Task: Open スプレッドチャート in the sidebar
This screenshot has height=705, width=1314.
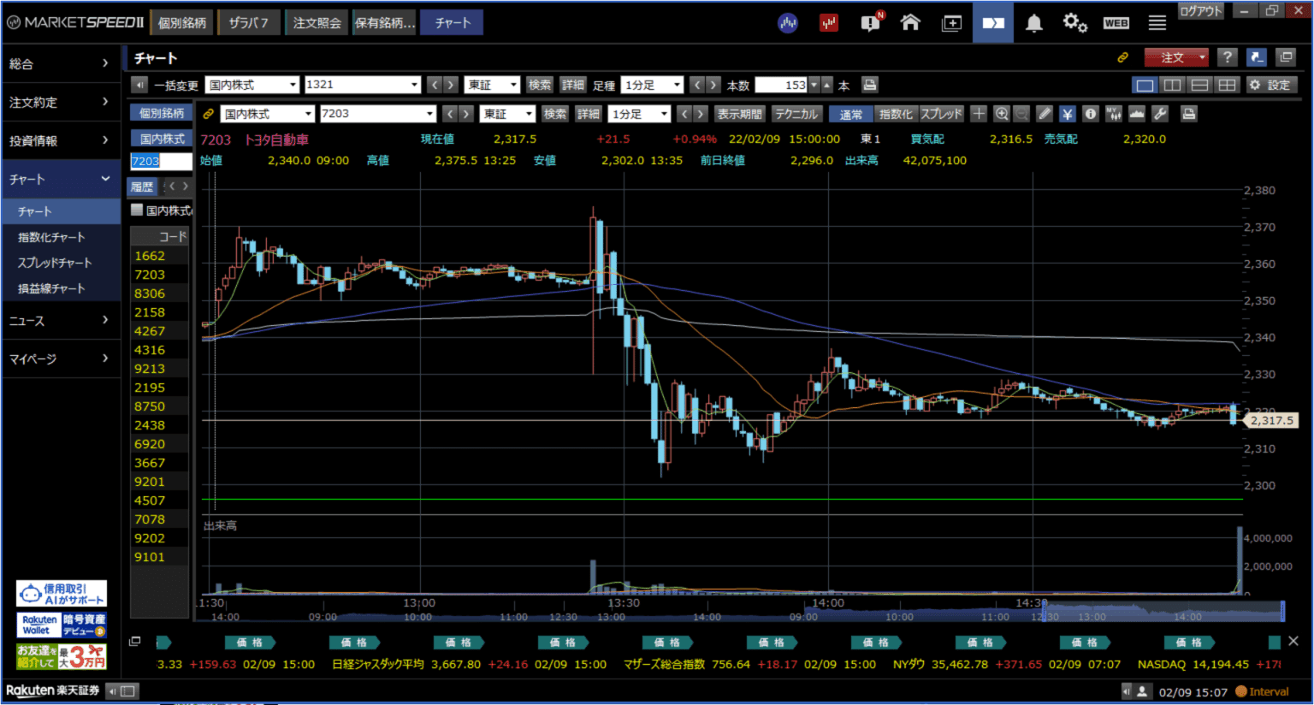Action: (x=55, y=263)
